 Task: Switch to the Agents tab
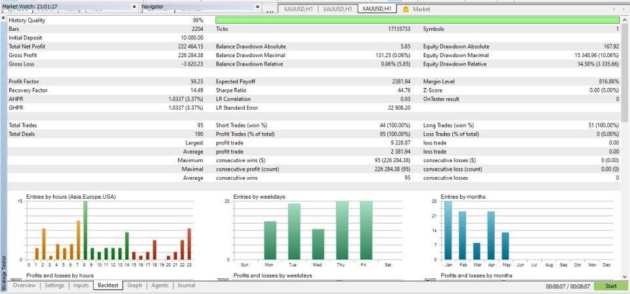pyautogui.click(x=159, y=285)
